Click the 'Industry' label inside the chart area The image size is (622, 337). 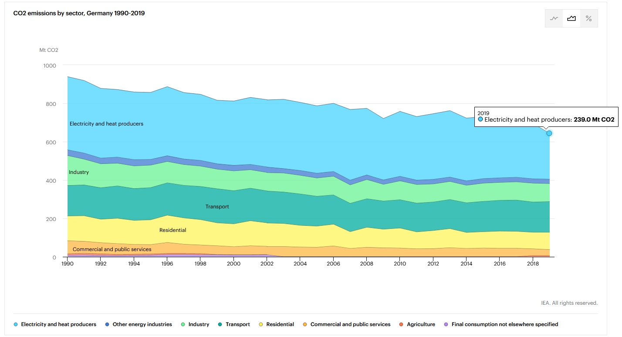coord(79,172)
